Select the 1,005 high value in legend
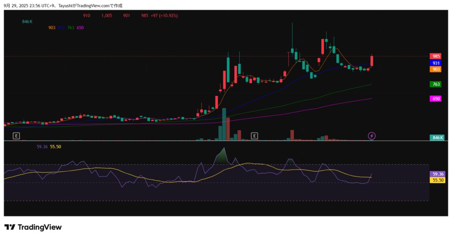Image resolution: width=452 pixels, height=238 pixels. click(106, 15)
